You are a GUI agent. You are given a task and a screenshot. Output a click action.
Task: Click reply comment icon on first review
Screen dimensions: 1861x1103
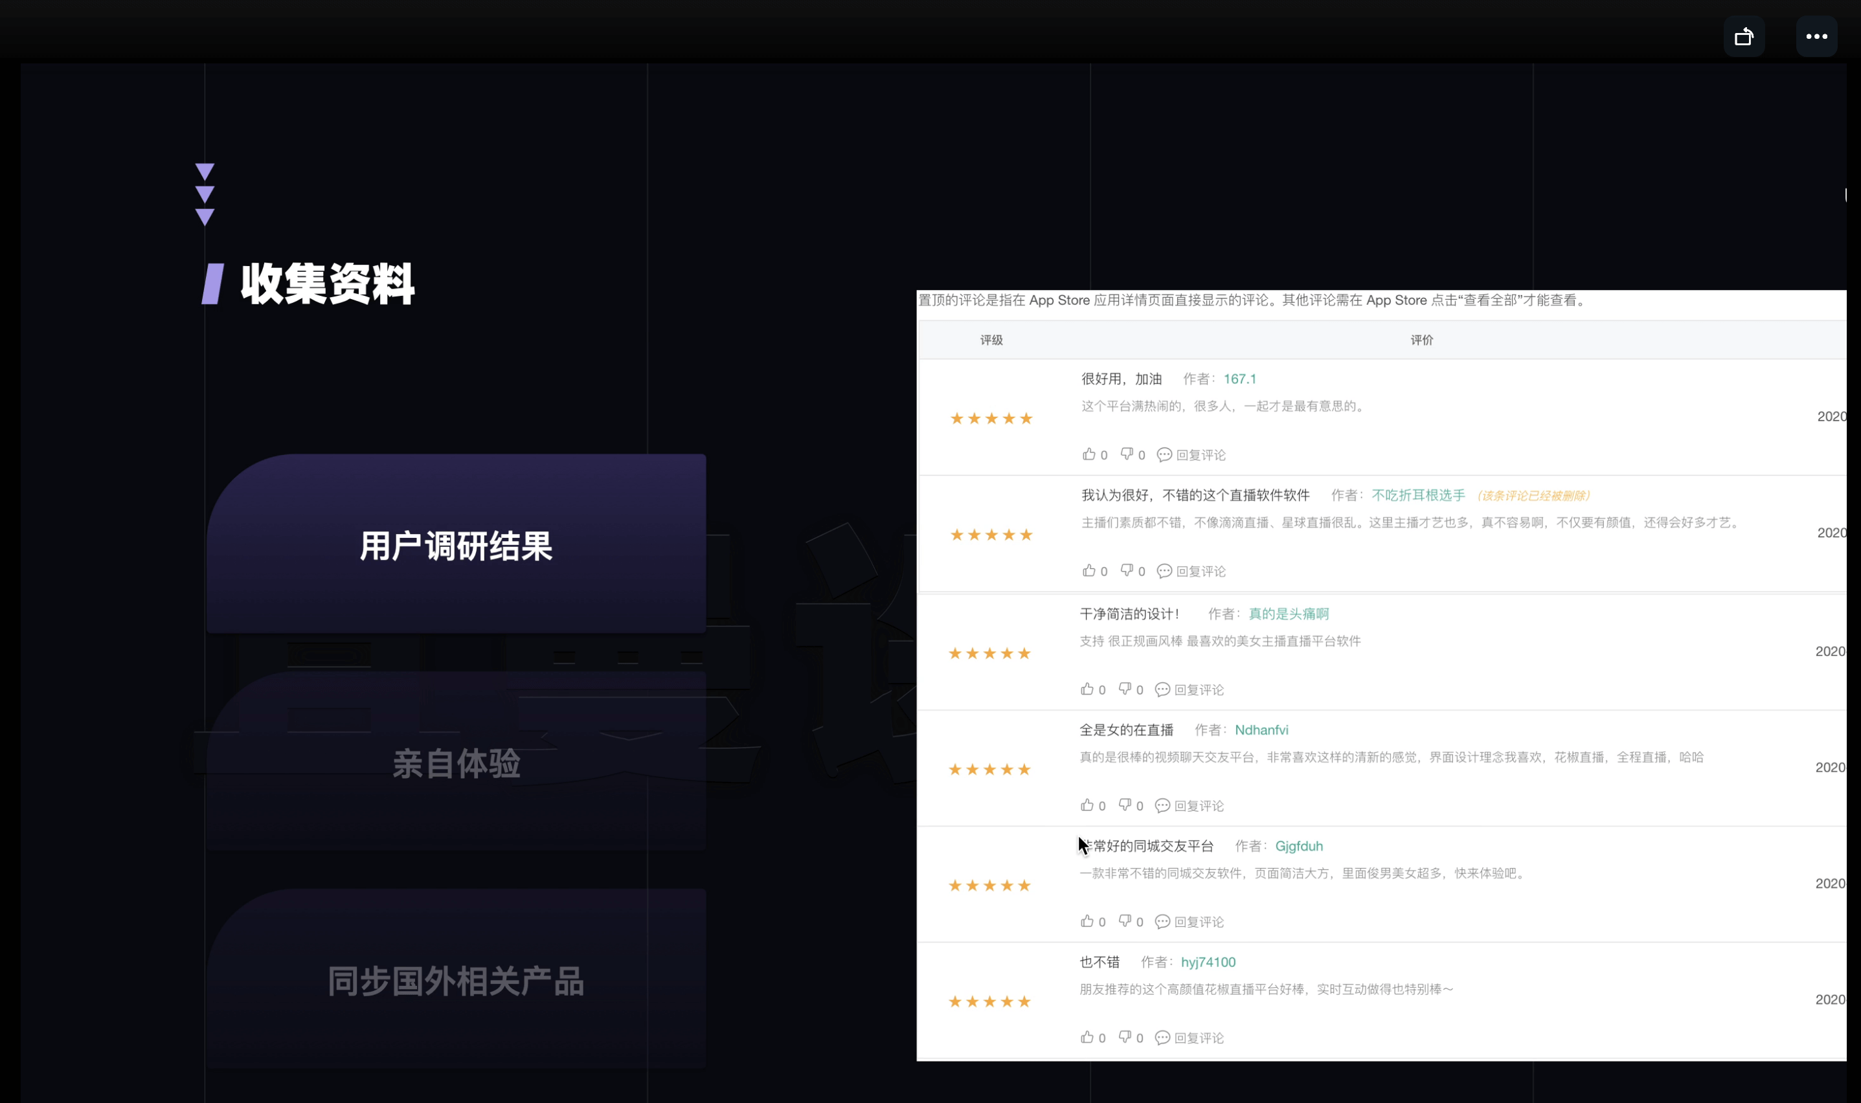(x=1164, y=454)
